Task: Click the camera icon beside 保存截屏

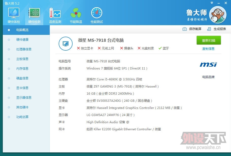Action: 185,29
